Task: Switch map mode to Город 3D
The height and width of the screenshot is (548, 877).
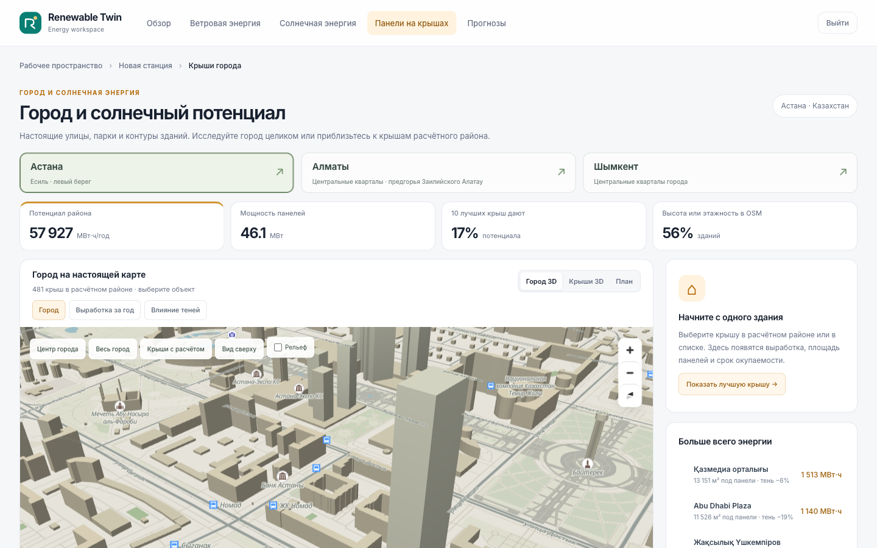Action: [541, 281]
